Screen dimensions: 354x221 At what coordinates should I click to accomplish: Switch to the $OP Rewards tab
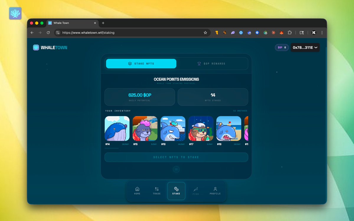[211, 64]
